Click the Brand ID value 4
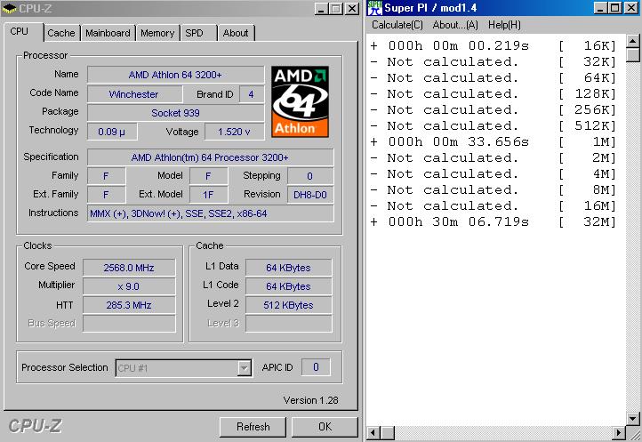The height and width of the screenshot is (442, 642). click(x=251, y=94)
